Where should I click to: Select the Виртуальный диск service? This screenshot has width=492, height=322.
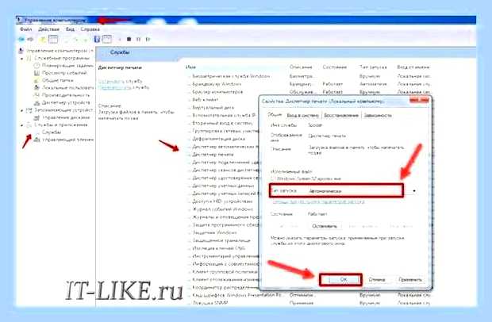click(x=213, y=108)
